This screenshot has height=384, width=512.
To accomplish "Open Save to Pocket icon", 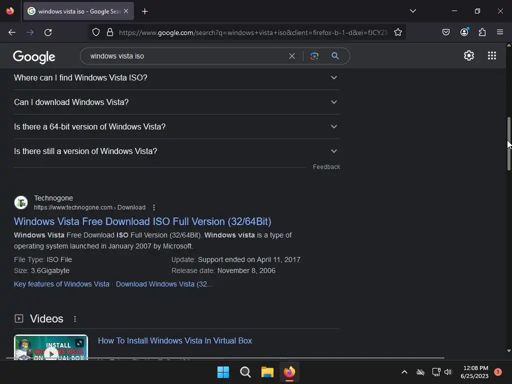I will coord(445,32).
